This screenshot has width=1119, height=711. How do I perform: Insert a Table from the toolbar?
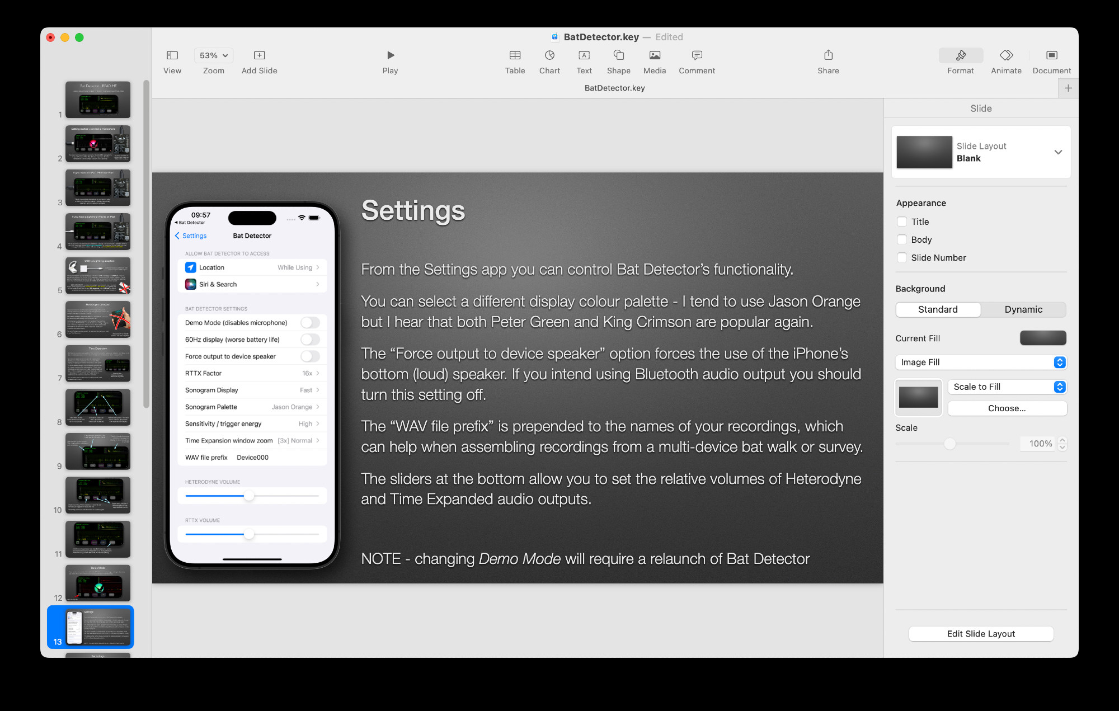click(x=515, y=62)
